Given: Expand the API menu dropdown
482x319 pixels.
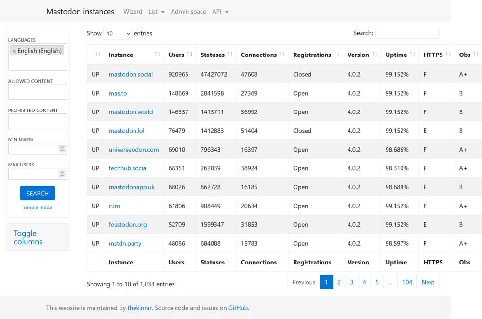Looking at the screenshot, I should coord(220,12).
